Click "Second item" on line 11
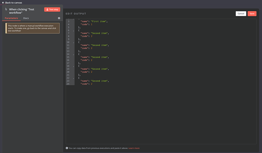262x153 pixels. (x=99, y=45)
